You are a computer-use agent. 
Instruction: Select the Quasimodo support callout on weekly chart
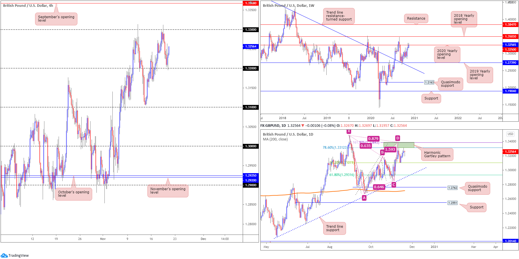coord(450,84)
